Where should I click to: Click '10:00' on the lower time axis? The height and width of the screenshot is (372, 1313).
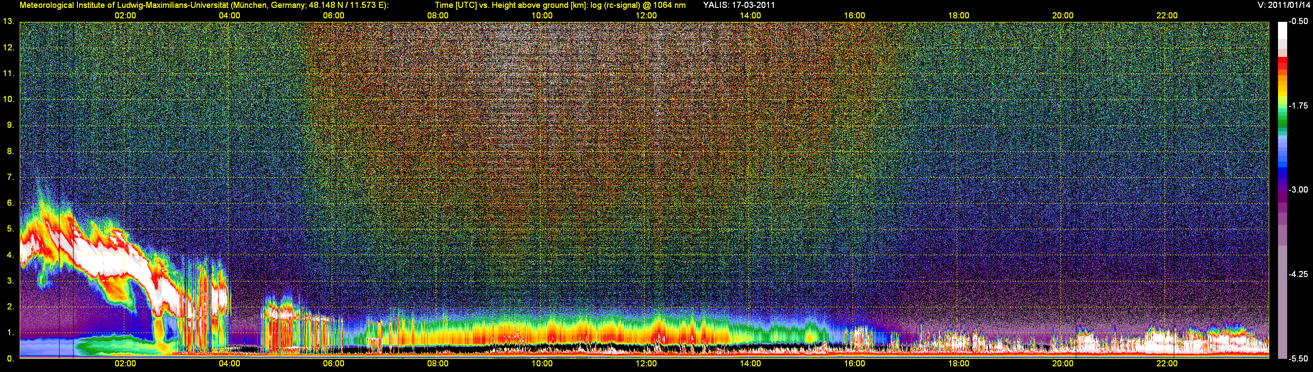click(x=542, y=363)
